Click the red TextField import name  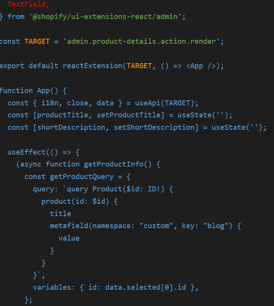(28, 5)
